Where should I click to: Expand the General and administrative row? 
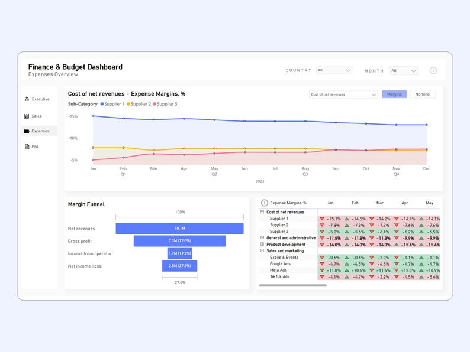point(262,238)
